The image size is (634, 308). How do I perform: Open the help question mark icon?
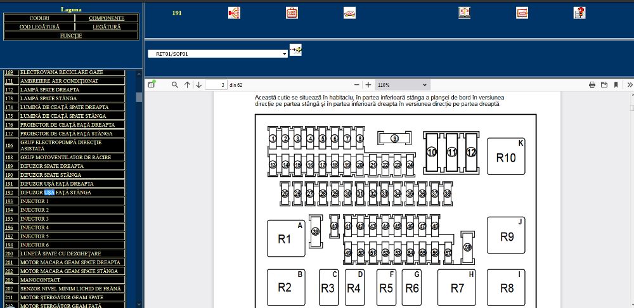579,13
